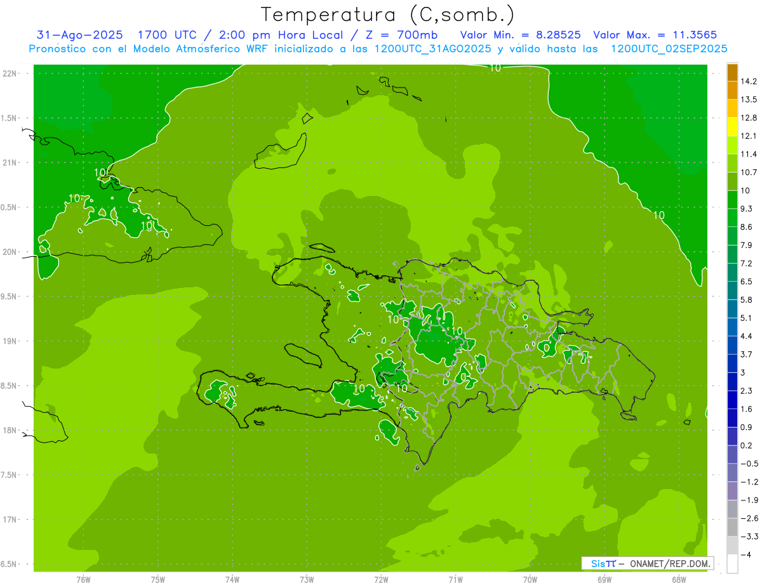Screen dimensions: 762x588
Task: Click the '1200UTC_02SEP2025' validity end time
Action: (x=669, y=49)
